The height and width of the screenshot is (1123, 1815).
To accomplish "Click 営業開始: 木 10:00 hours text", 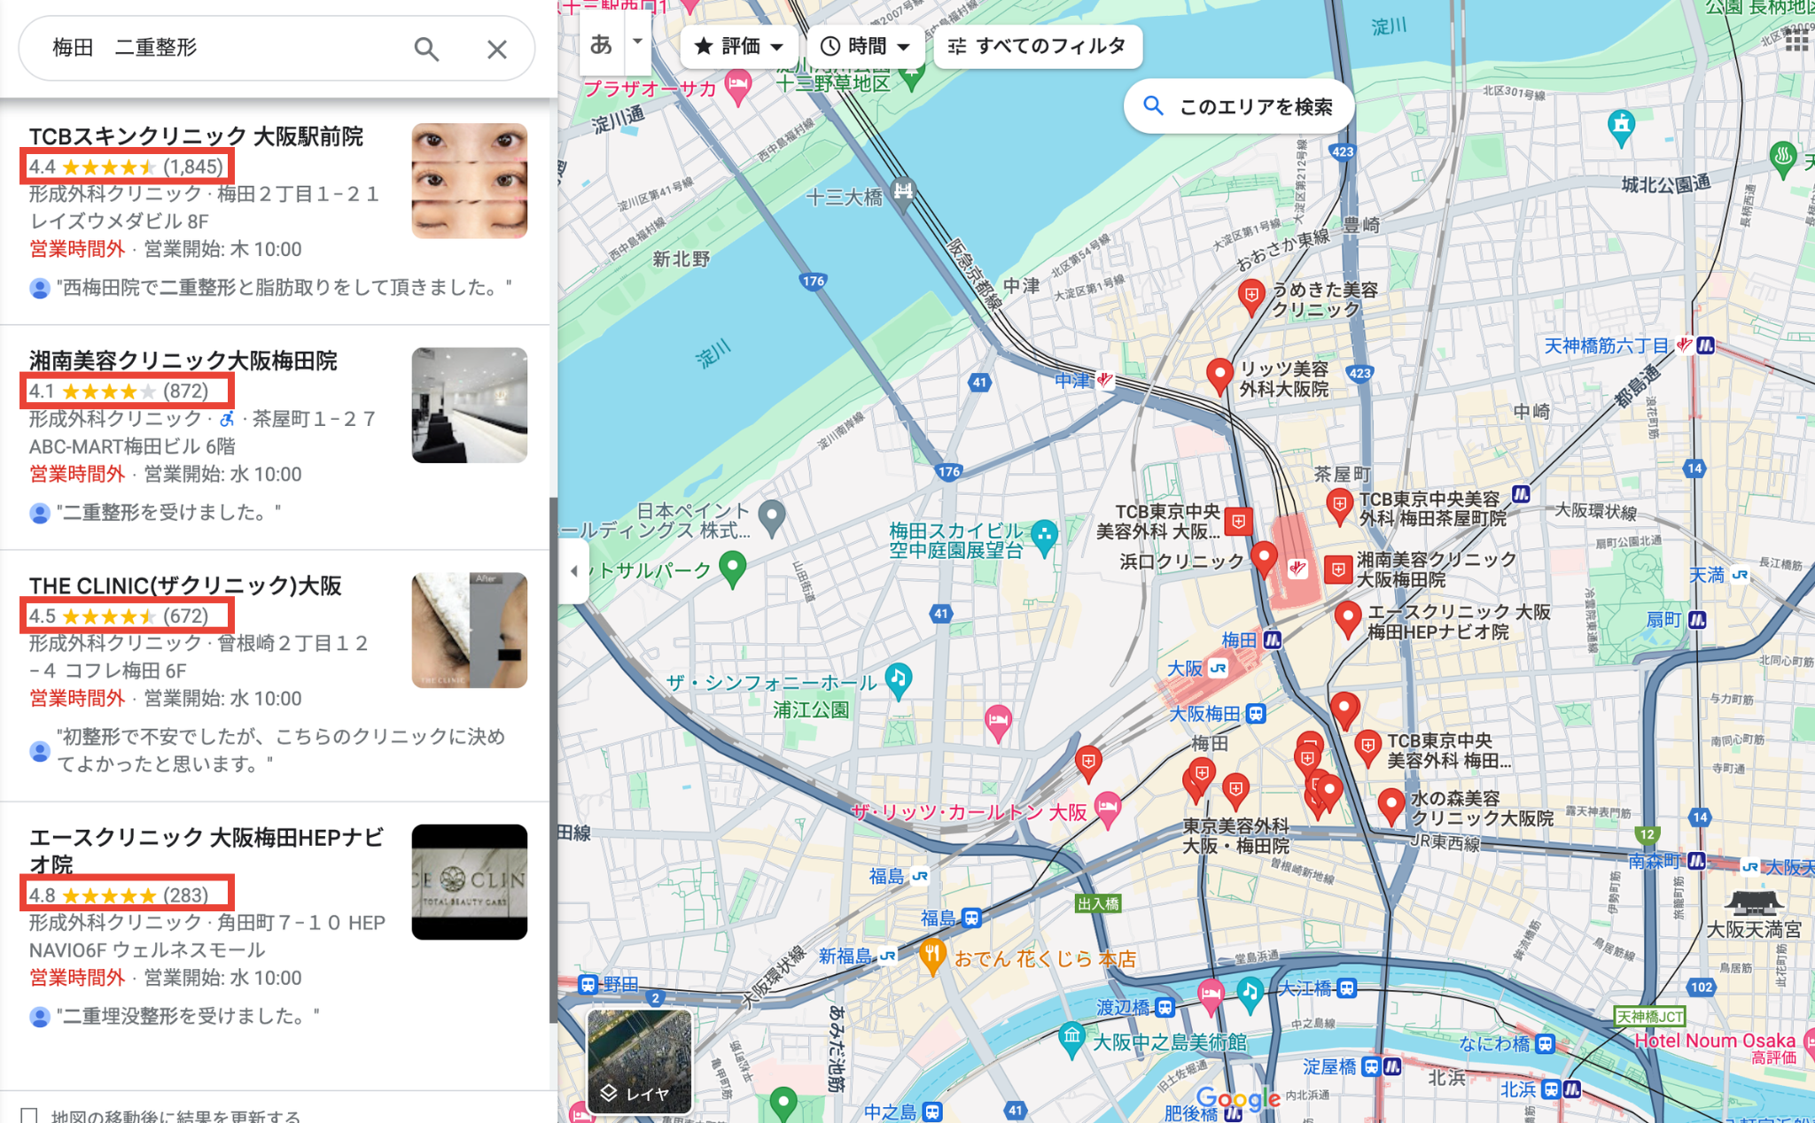I will click(223, 249).
